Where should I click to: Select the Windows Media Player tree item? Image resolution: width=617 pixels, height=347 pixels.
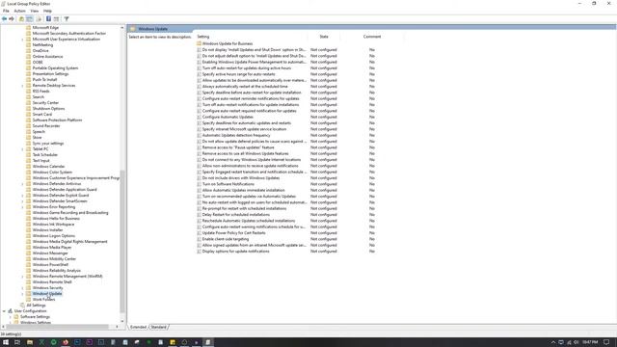(52, 248)
